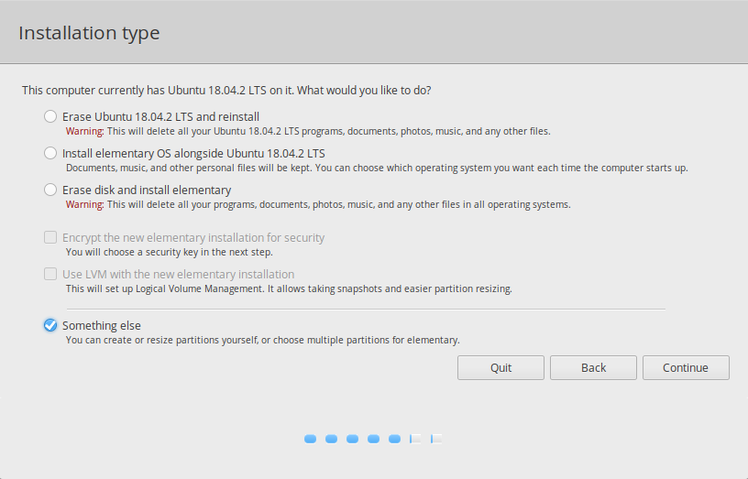Viewport: 748px width, 479px height.
Task: Continue to the next installer step
Action: pyautogui.click(x=686, y=367)
